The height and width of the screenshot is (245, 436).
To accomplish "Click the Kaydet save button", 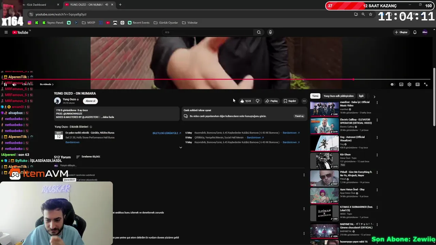I will [x=290, y=101].
